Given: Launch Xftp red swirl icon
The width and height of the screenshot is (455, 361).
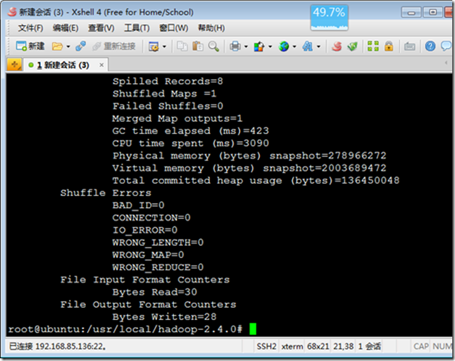Looking at the screenshot, I should pyautogui.click(x=337, y=46).
